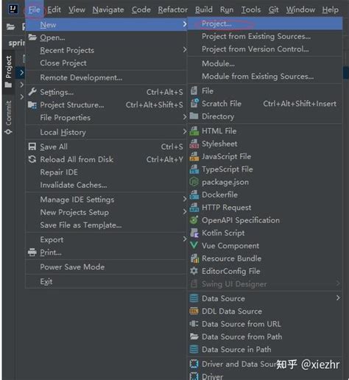Select the OpenAPI Specification icon
This screenshot has width=349, height=380.
(x=194, y=220)
